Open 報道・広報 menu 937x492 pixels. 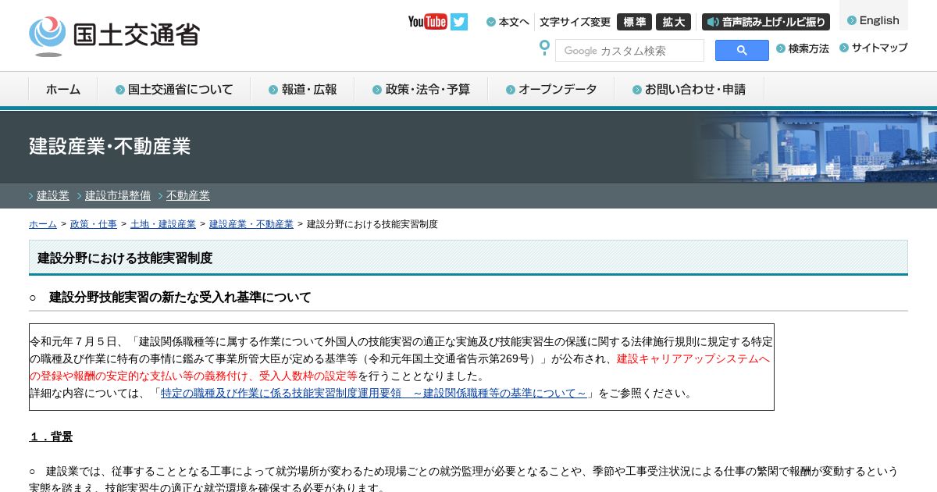point(303,89)
